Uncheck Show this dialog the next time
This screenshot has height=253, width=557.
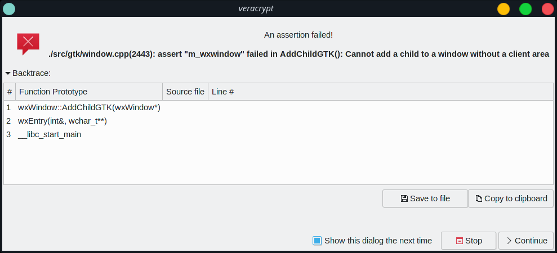[317, 241]
